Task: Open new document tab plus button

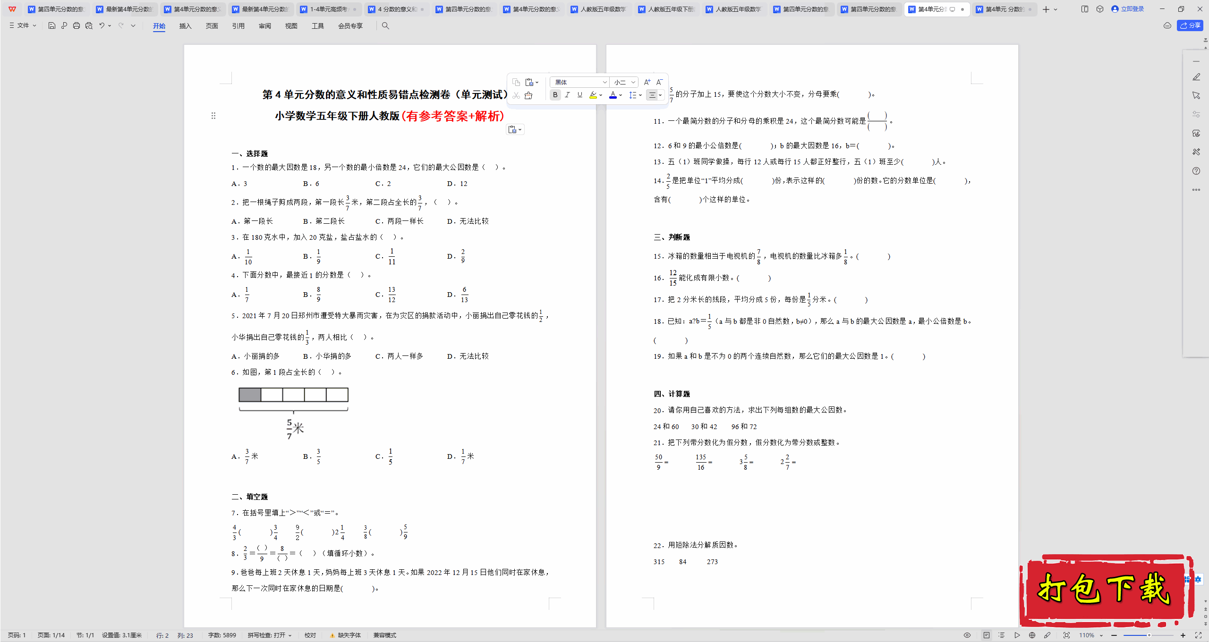Action: coord(1046,9)
